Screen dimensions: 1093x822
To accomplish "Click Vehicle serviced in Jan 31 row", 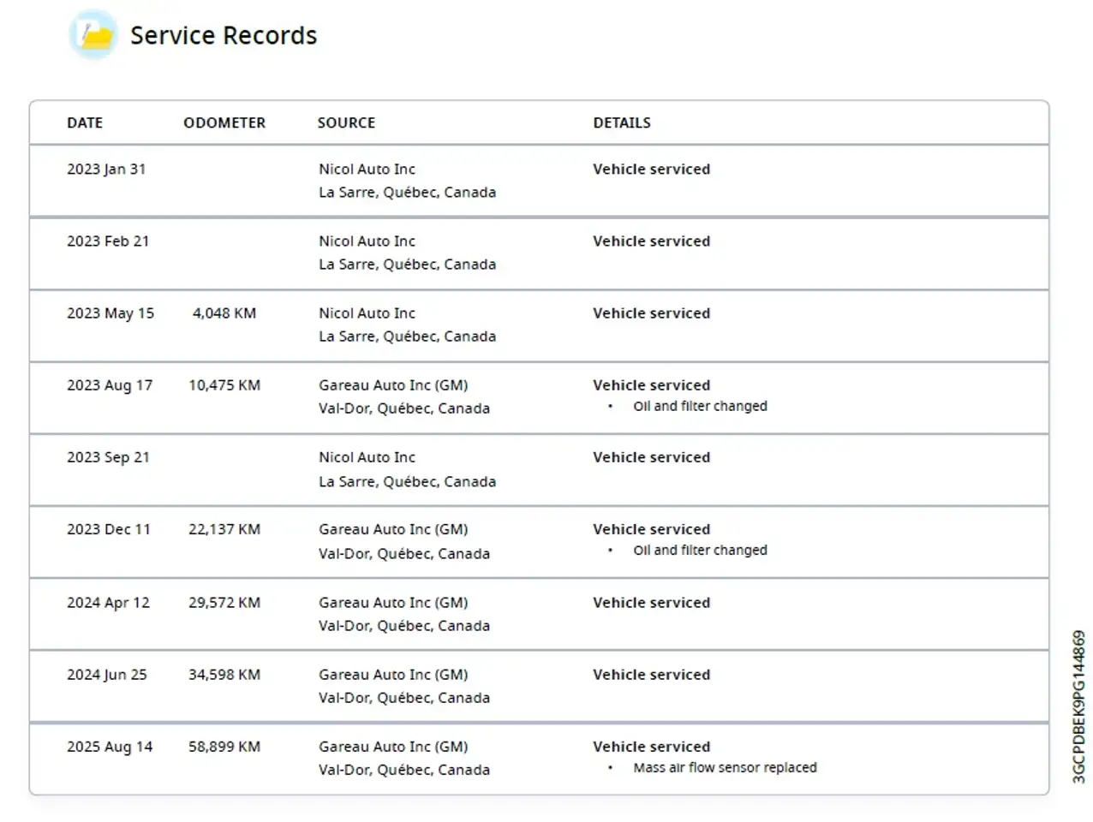I will (652, 170).
